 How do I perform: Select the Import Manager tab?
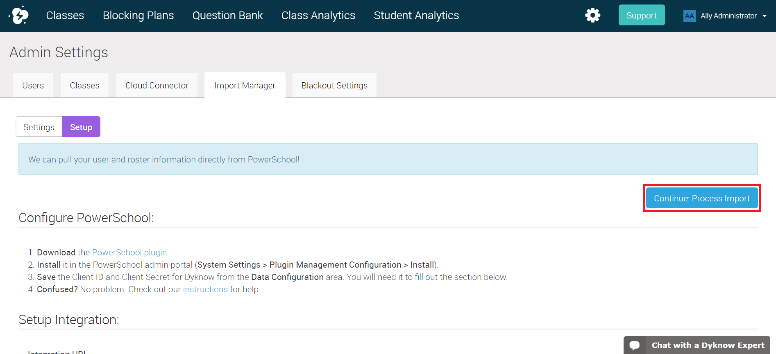click(x=245, y=85)
